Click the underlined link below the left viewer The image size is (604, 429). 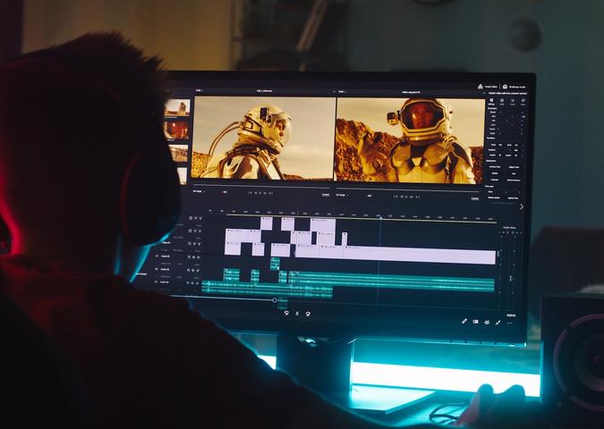click(x=326, y=195)
